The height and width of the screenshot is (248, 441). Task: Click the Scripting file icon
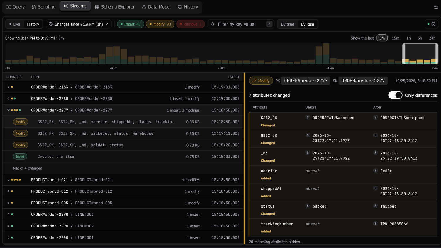34,7
